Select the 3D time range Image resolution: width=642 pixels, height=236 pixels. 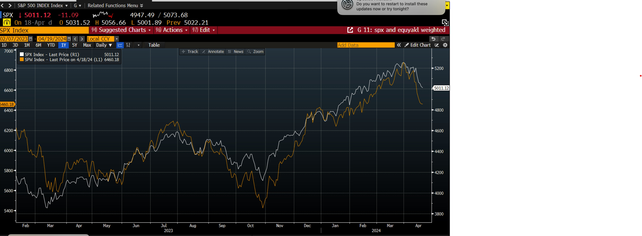[15, 45]
